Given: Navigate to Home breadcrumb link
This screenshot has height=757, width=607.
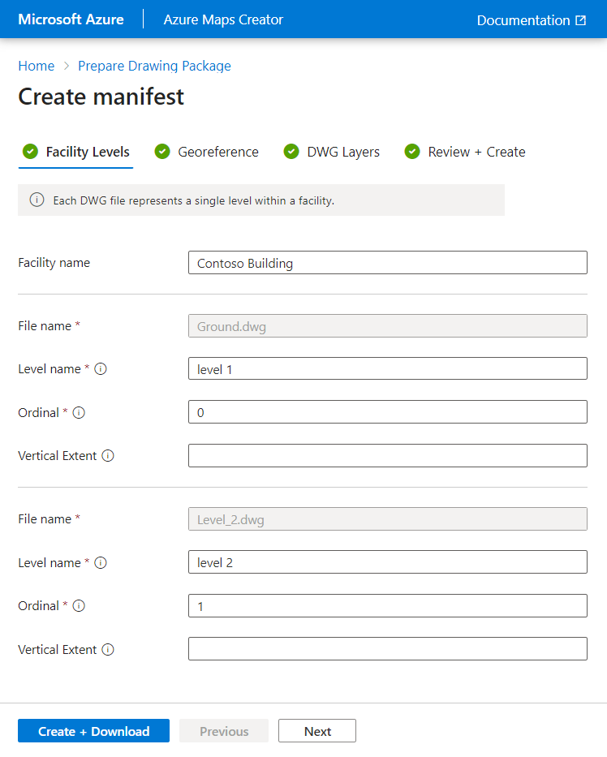Looking at the screenshot, I should [37, 66].
